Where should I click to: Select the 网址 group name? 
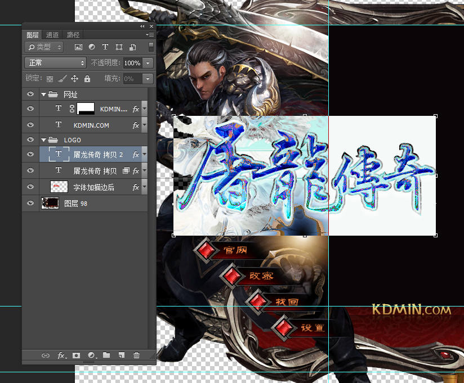[70, 94]
